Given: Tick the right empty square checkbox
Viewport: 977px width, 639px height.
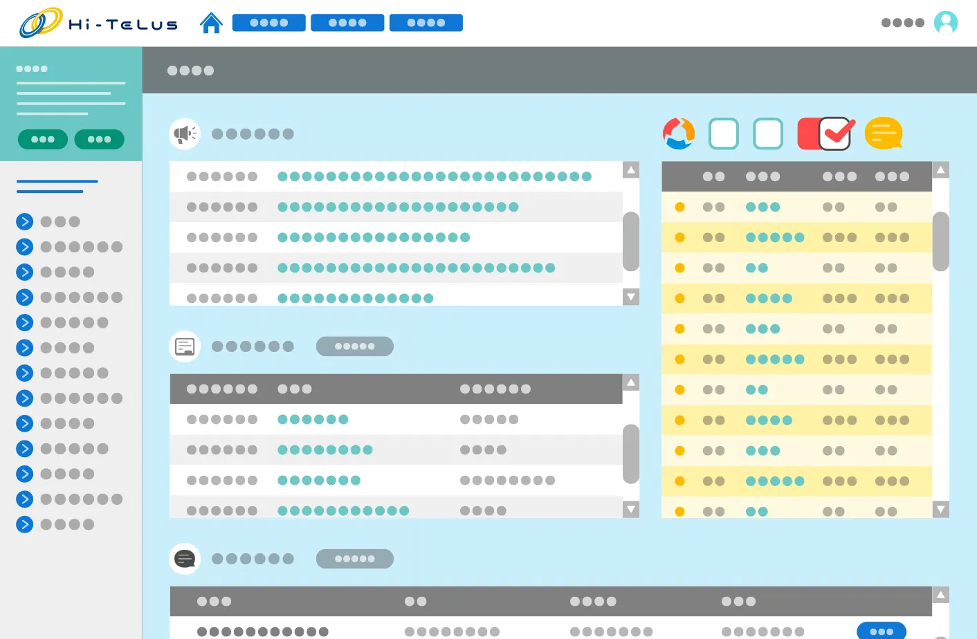Looking at the screenshot, I should click(768, 133).
